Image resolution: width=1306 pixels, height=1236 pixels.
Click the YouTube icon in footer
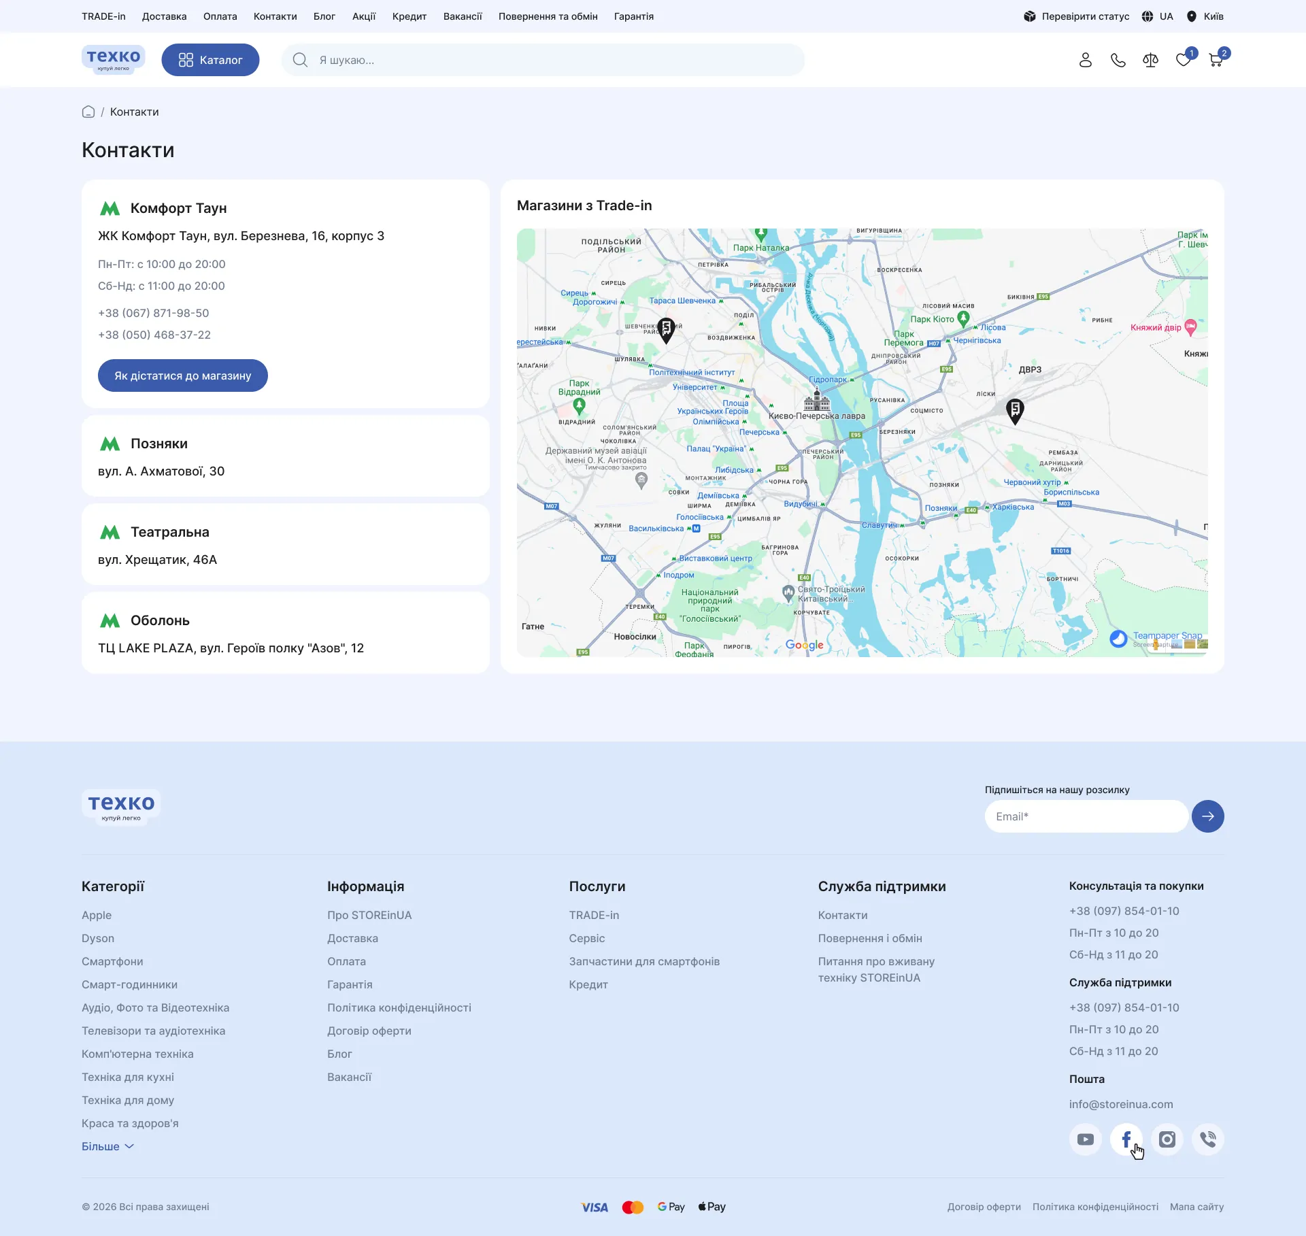(x=1086, y=1139)
